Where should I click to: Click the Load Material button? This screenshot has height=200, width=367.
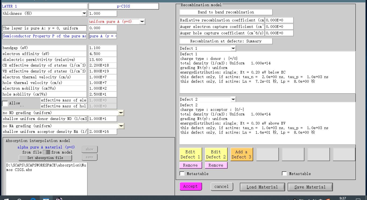(x=262, y=187)
